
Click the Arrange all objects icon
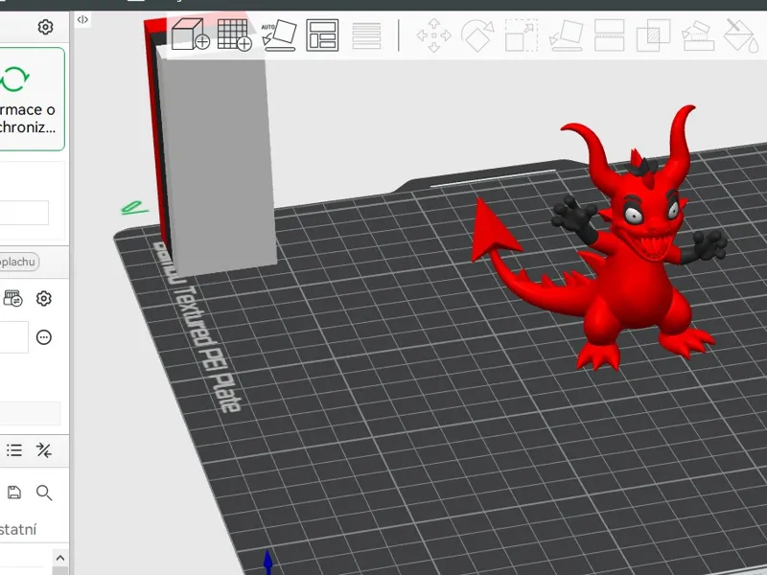pos(322,34)
